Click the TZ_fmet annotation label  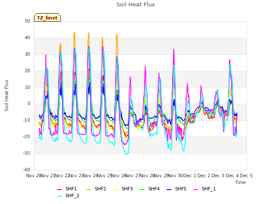pos(47,18)
